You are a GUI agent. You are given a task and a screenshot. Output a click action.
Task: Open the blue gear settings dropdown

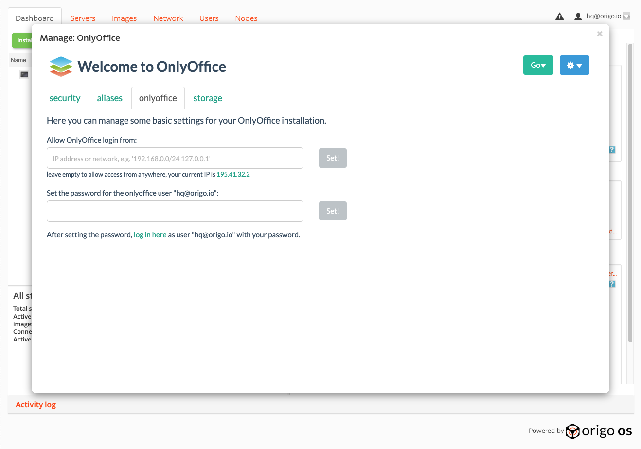pos(574,65)
